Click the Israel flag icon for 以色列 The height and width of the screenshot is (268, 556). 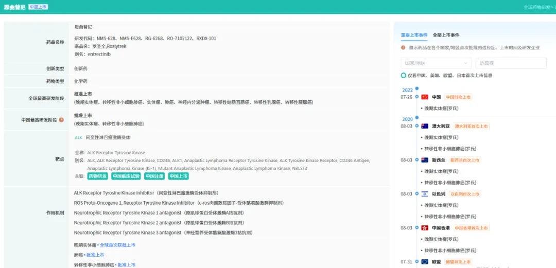(425, 194)
